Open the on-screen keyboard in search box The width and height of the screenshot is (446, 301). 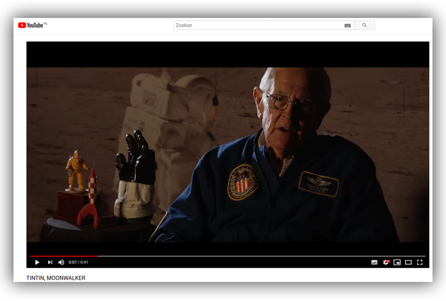click(347, 26)
